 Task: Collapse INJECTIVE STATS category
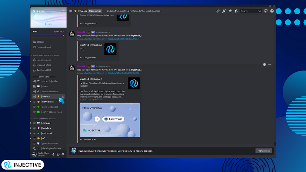46,56
